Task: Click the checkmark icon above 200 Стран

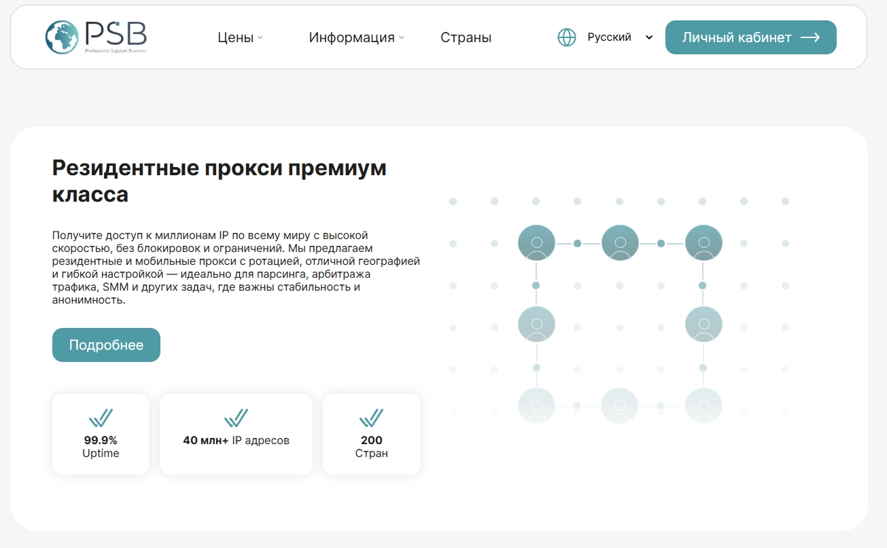Action: coord(372,416)
